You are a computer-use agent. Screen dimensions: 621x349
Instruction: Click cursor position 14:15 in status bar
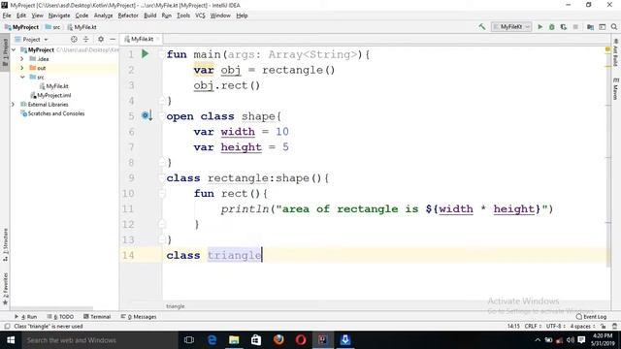point(513,327)
